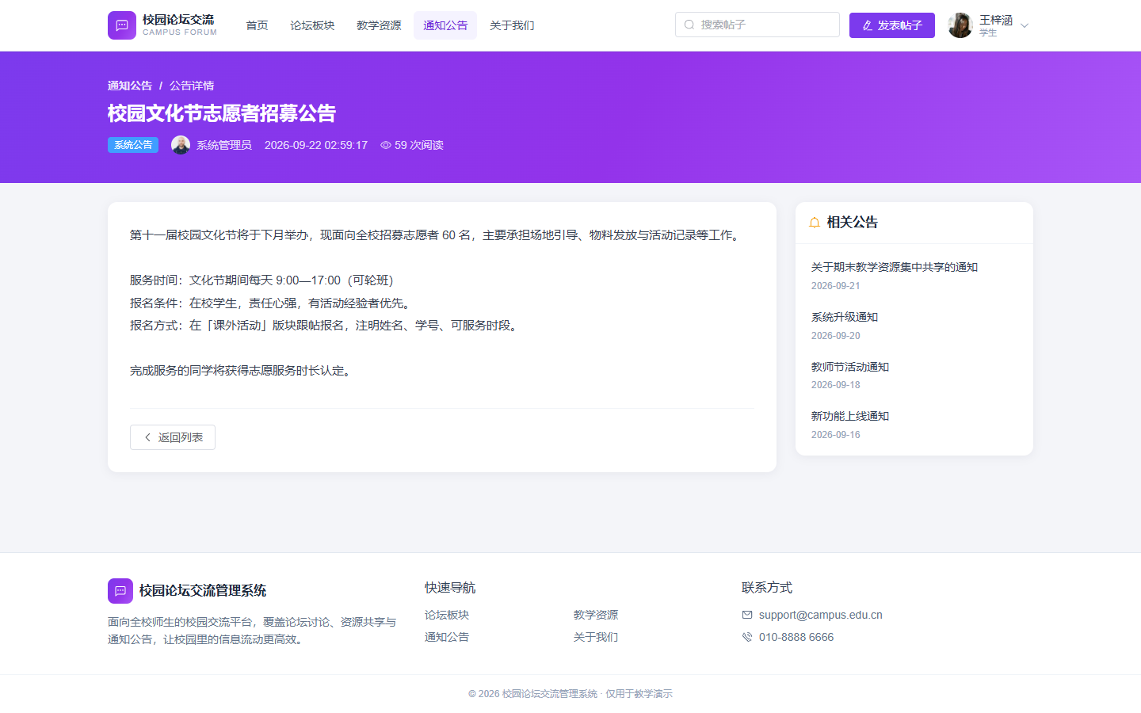Viewport: 1141px width, 713px height.
Task: Expand the user menu chevron beside 王梓涵
Action: [x=1025, y=25]
